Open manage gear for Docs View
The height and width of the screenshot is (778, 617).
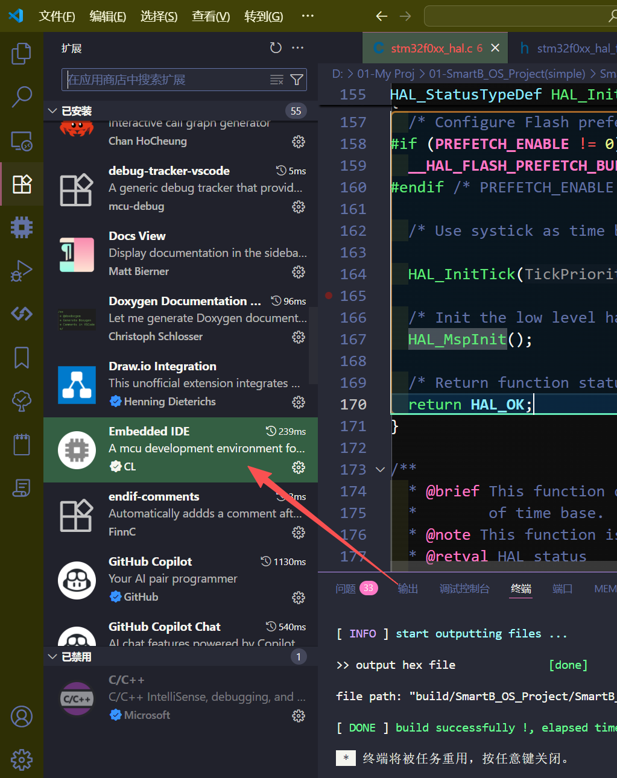click(299, 272)
